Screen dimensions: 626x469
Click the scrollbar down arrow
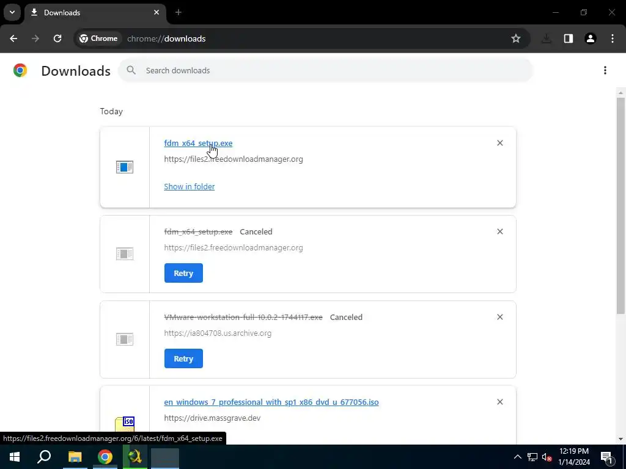(x=620, y=438)
